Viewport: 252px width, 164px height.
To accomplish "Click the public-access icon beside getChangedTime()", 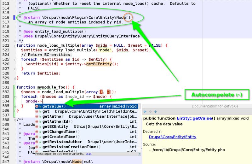I will [40, 132].
